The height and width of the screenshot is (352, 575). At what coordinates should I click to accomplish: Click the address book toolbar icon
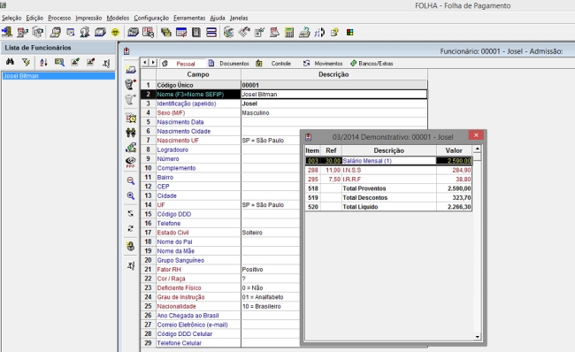[x=196, y=32]
